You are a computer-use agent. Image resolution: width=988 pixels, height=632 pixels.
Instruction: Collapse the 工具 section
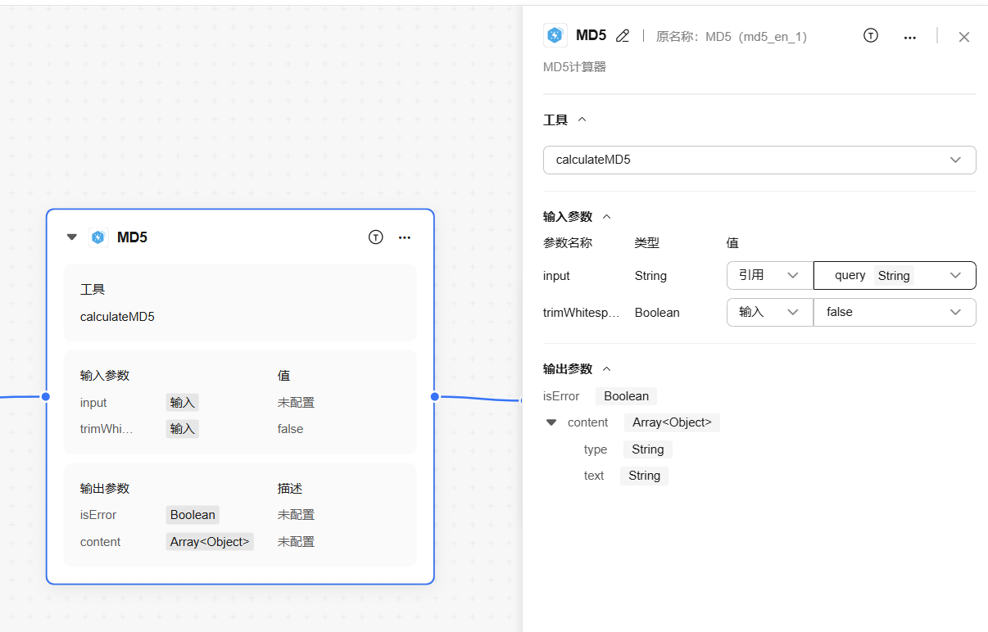pyautogui.click(x=582, y=120)
